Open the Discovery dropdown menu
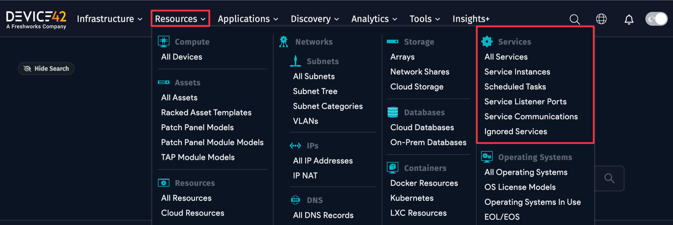 pyautogui.click(x=315, y=19)
